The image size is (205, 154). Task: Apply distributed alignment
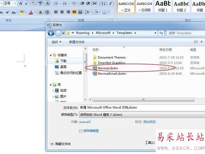coord(80,12)
